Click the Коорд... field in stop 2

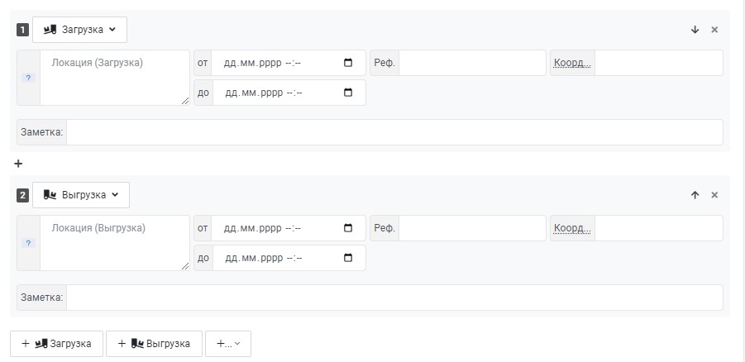pyautogui.click(x=658, y=228)
